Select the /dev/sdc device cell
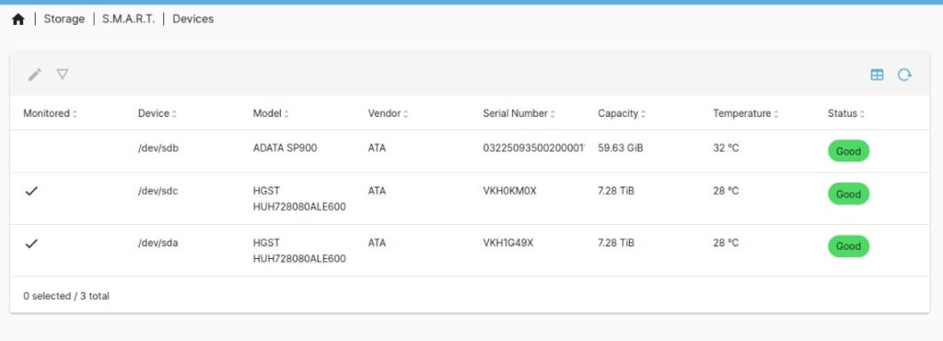 pos(158,191)
